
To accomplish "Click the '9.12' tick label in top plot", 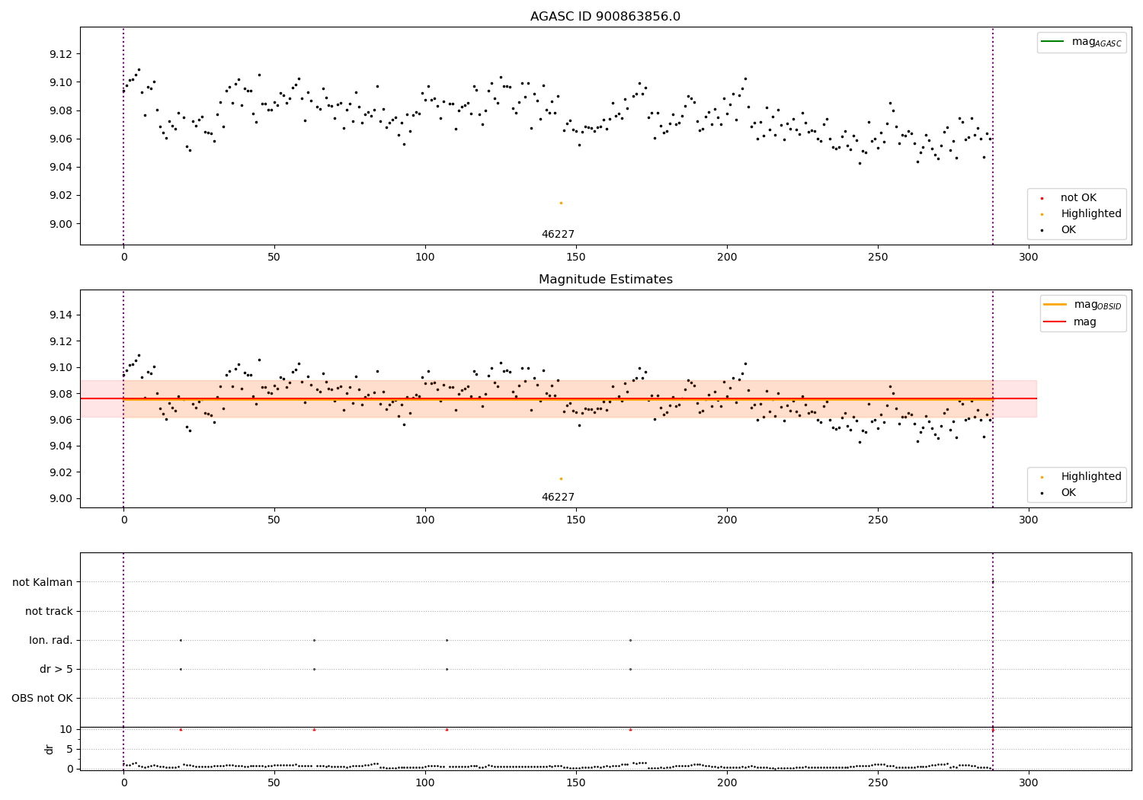I will (61, 54).
